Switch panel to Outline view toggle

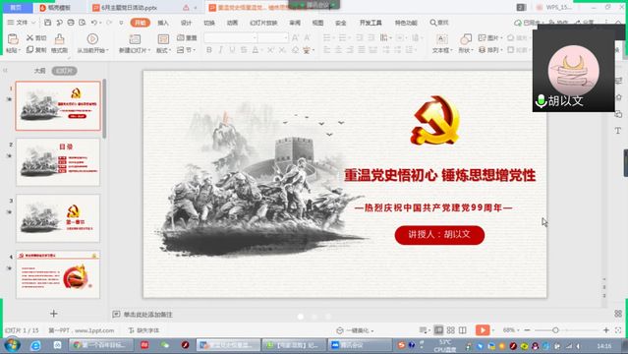point(39,71)
